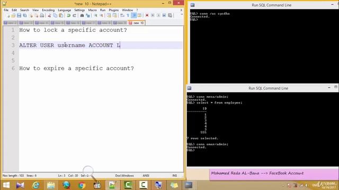The image size is (339, 190).
Task: Toggle Word Wrap in toolbar
Action: click(x=122, y=15)
